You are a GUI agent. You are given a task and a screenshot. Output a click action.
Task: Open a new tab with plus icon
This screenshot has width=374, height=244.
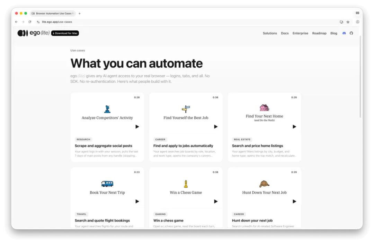[80, 13]
